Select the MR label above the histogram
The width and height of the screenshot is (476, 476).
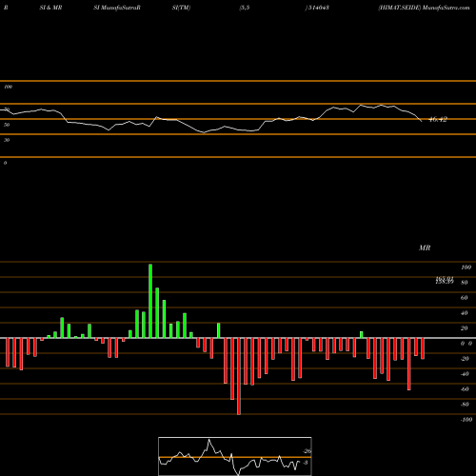point(425,248)
